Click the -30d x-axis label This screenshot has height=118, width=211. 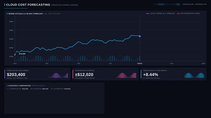[x=78, y=64]
